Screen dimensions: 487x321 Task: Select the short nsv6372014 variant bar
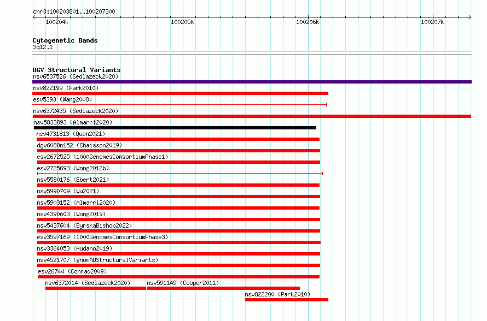click(x=96, y=288)
